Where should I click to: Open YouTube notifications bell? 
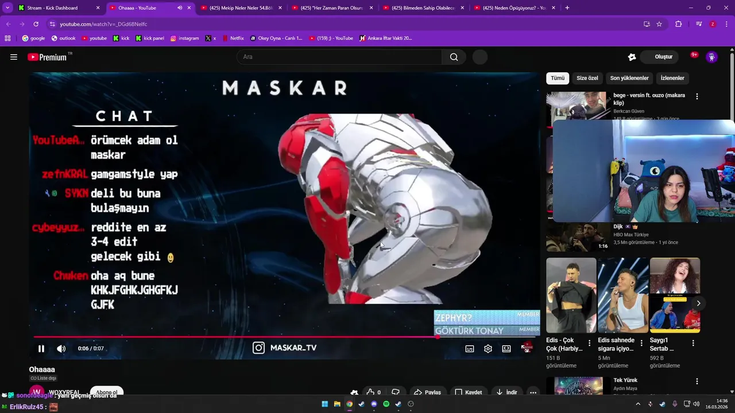[x=693, y=56]
